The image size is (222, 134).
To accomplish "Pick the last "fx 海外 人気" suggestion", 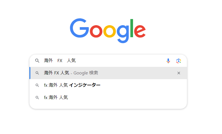I will (56, 98).
